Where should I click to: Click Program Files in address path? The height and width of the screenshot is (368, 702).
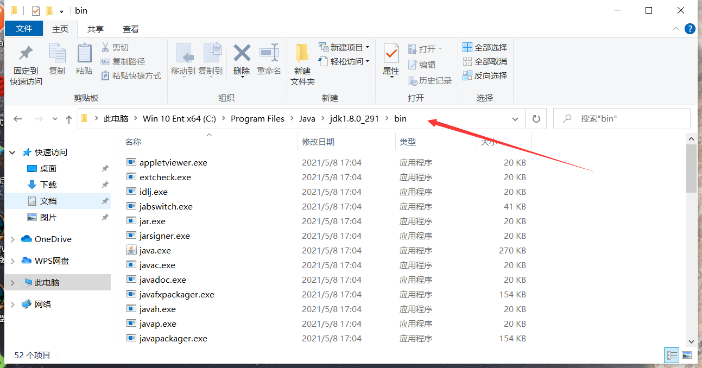click(257, 119)
